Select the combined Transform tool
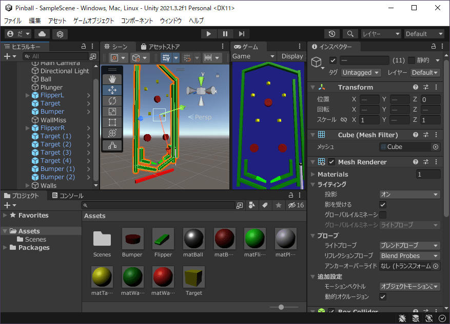 112,133
